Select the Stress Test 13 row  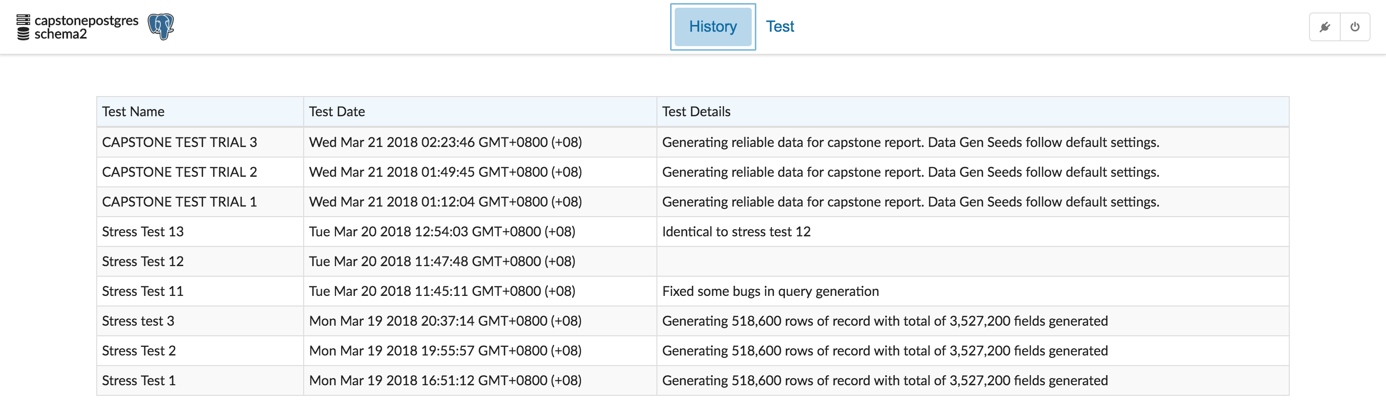pos(142,232)
